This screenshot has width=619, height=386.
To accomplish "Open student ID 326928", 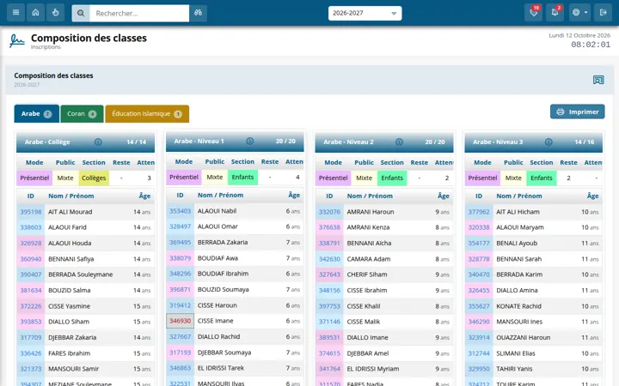I will click(x=31, y=243).
